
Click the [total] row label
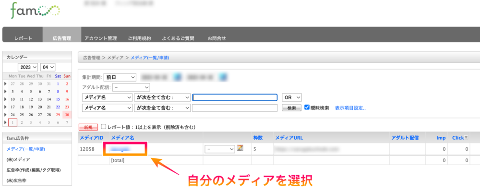coord(118,160)
